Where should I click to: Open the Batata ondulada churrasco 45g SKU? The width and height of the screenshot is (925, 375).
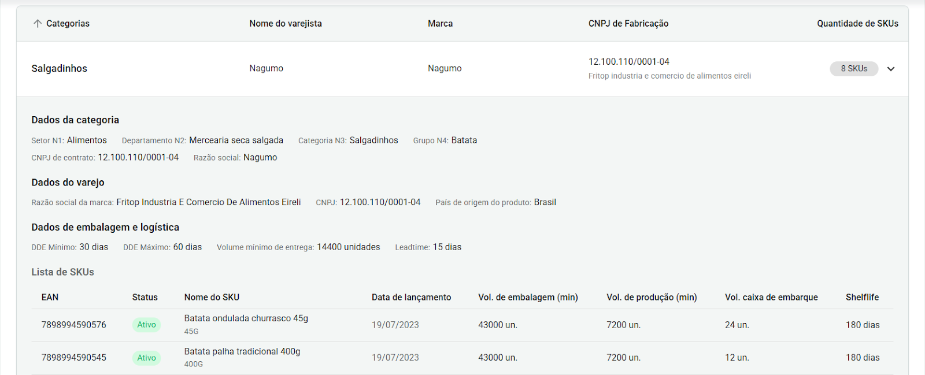click(246, 318)
